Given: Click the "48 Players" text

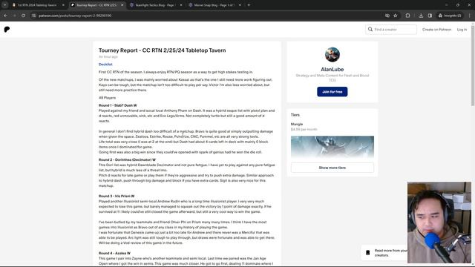Looking at the screenshot, I should (107, 98).
